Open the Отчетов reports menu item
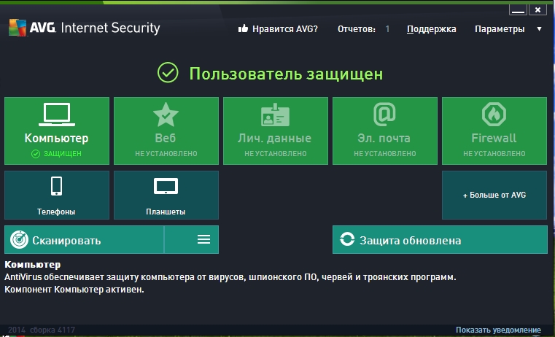Viewport: 555px width, 337px height. coord(357,29)
